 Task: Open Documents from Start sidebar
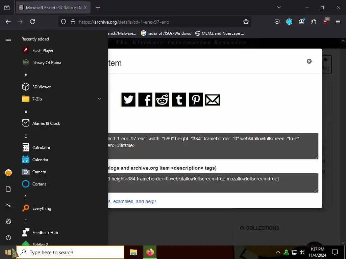point(8,189)
